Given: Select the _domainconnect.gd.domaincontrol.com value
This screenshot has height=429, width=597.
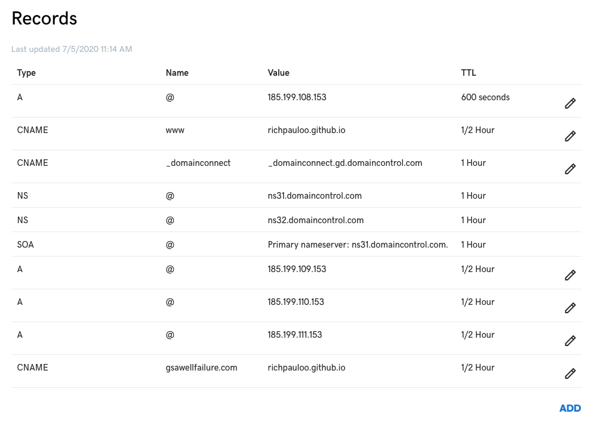Looking at the screenshot, I should pyautogui.click(x=345, y=163).
